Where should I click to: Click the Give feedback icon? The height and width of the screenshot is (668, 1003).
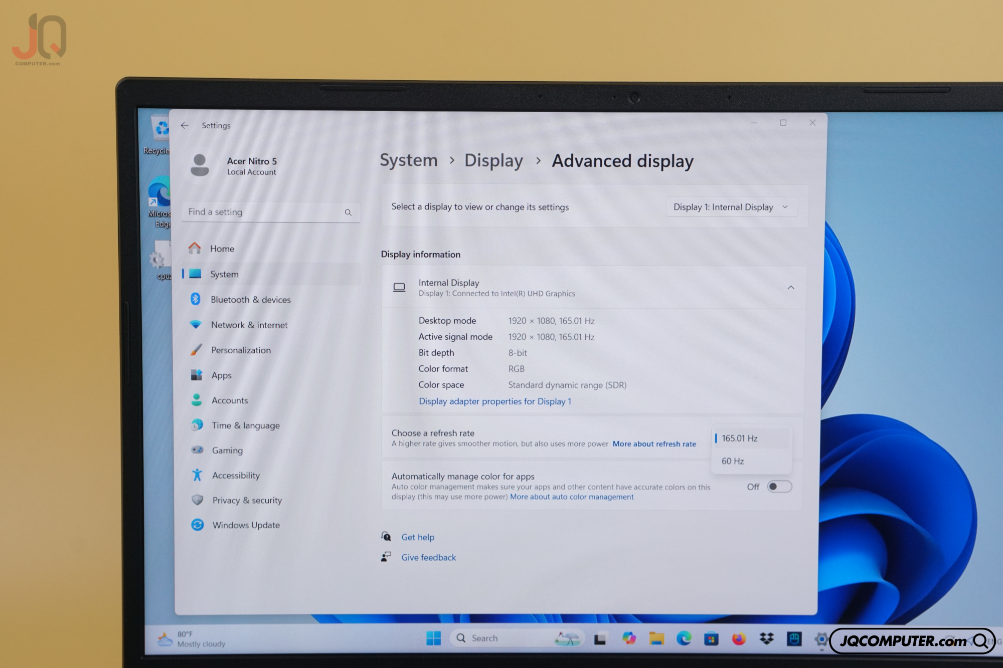coord(386,557)
